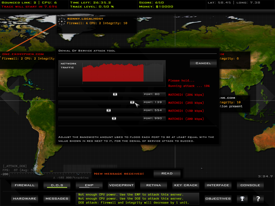The height and width of the screenshot is (206, 275).
Task: Read the new received message
Action: (x=167, y=174)
